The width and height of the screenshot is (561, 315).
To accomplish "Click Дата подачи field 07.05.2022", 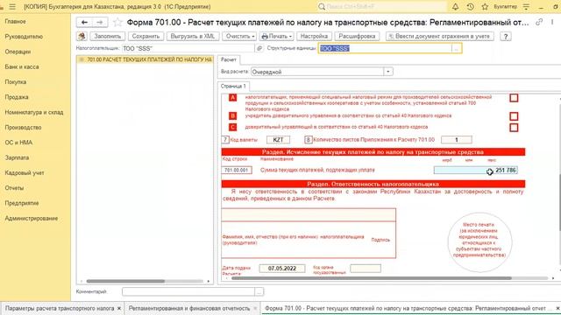I will click(x=282, y=269).
